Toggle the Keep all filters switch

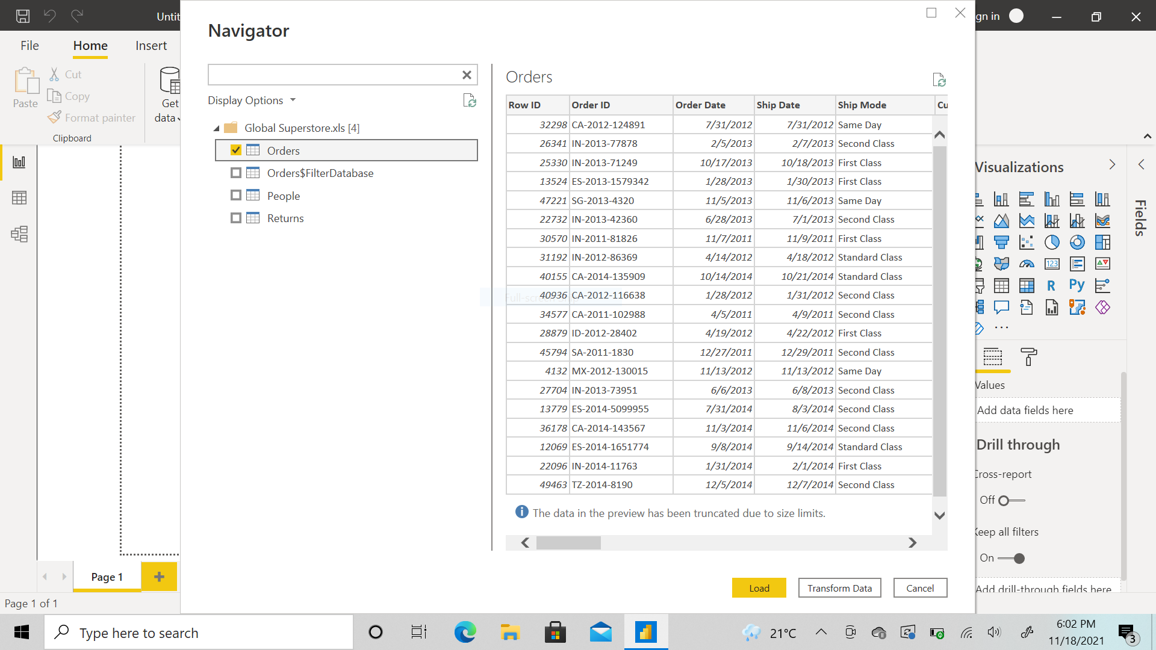[1011, 559]
